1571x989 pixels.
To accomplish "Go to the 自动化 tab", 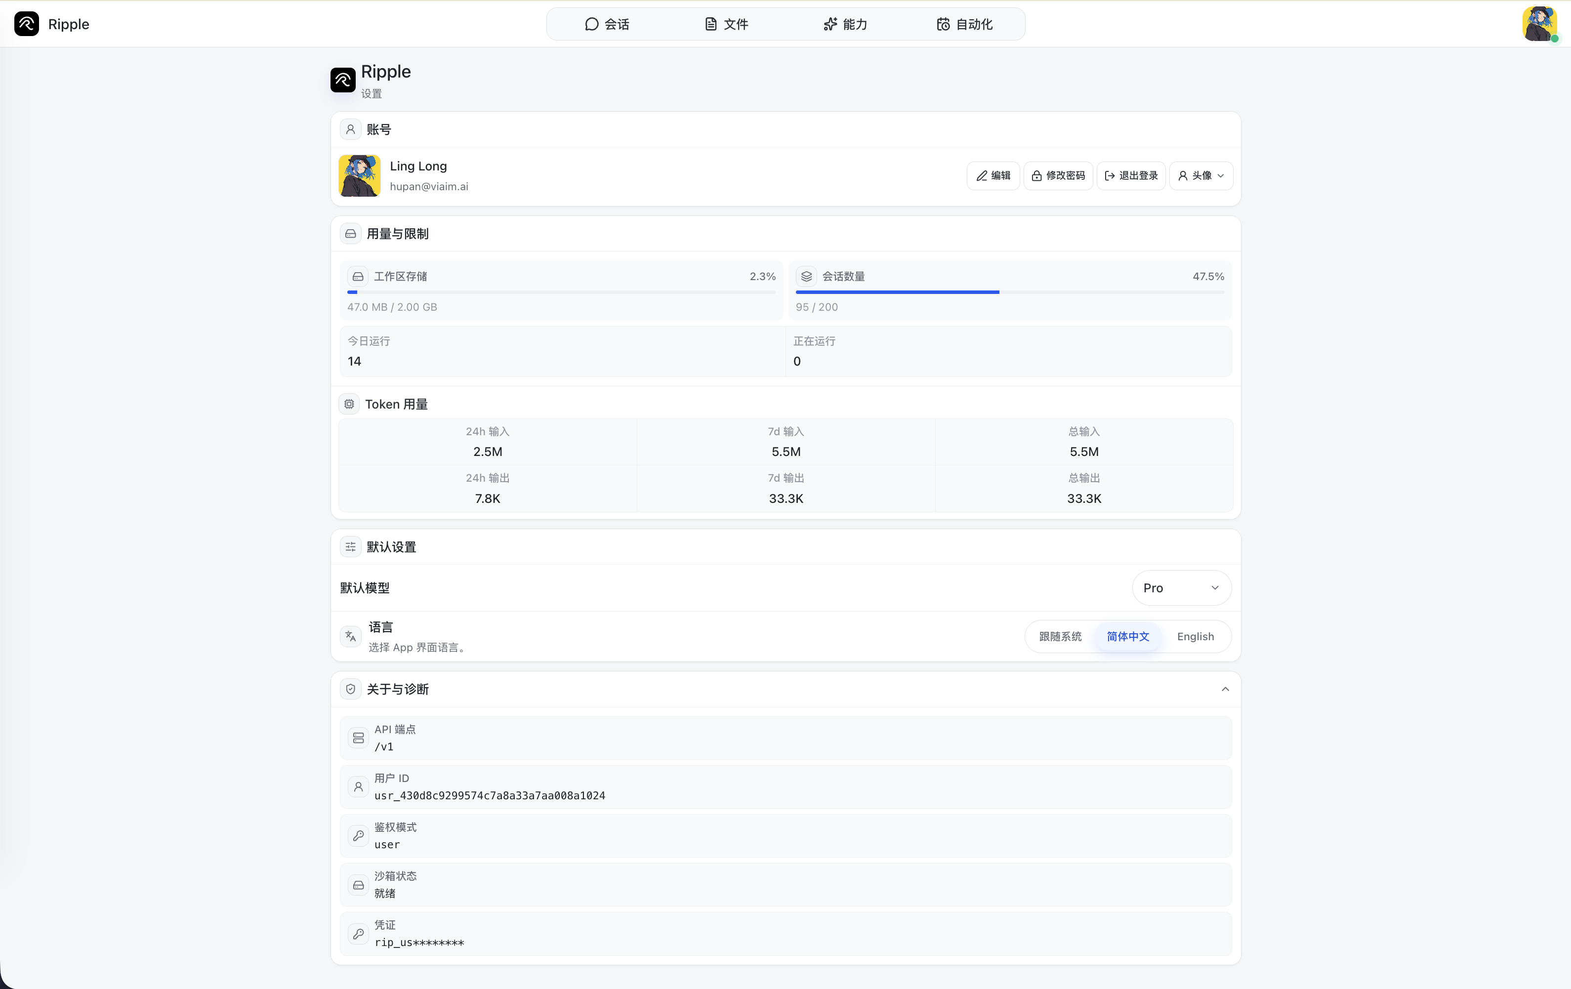I will (965, 24).
